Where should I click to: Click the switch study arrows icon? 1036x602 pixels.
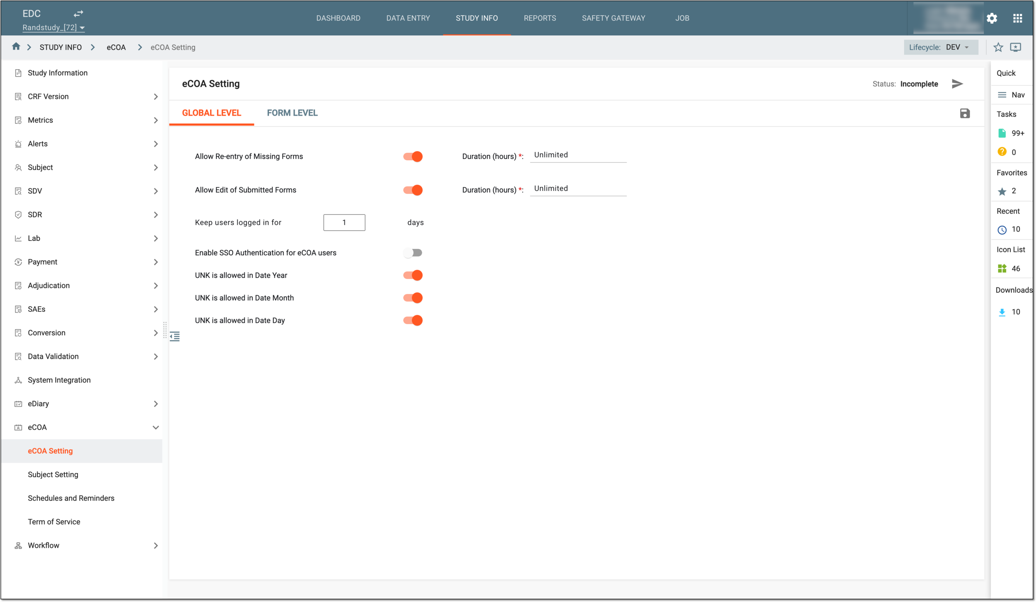pos(78,14)
